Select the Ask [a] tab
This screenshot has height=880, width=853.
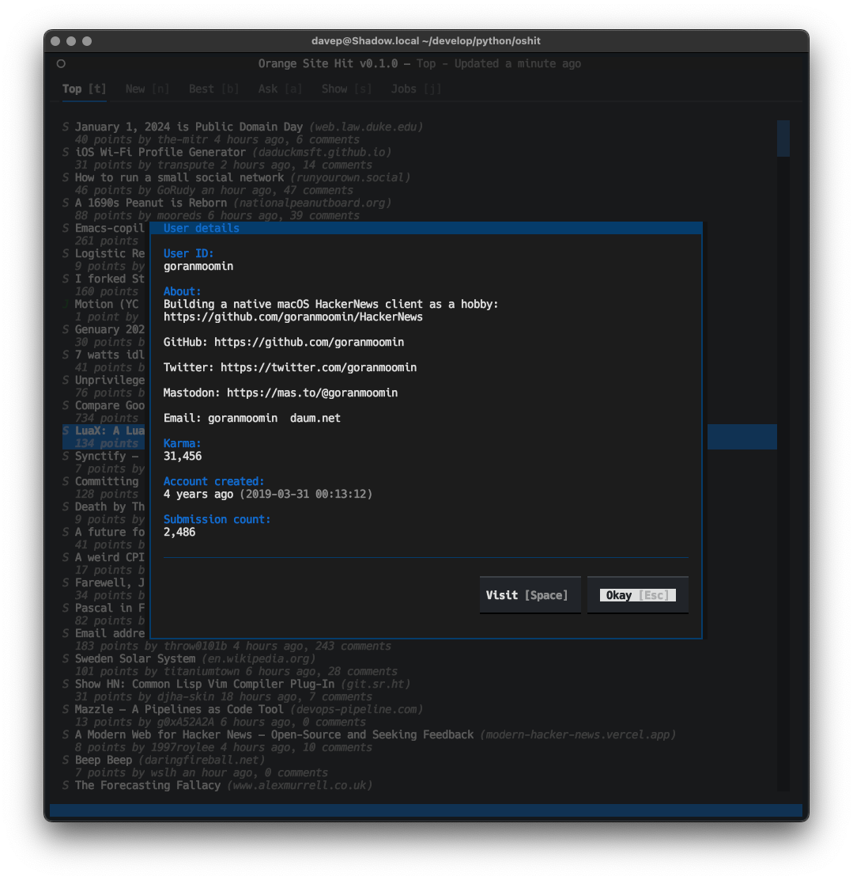point(279,89)
